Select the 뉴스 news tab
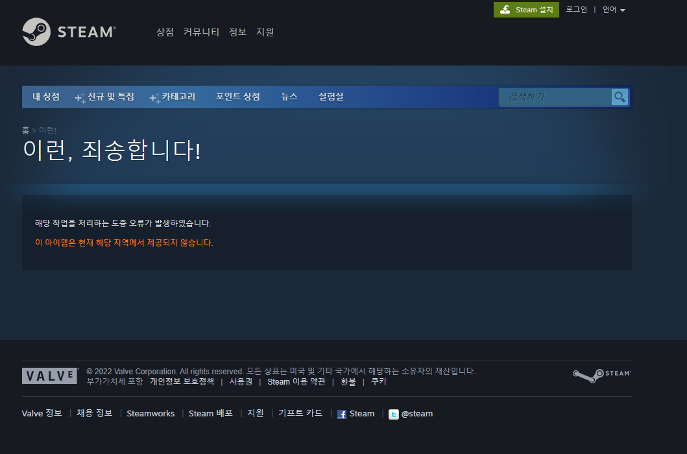This screenshot has height=454, width=687. 289,97
